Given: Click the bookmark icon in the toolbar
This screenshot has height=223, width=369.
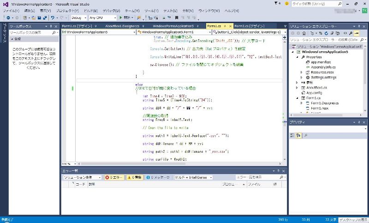Looking at the screenshot, I should (177, 18).
